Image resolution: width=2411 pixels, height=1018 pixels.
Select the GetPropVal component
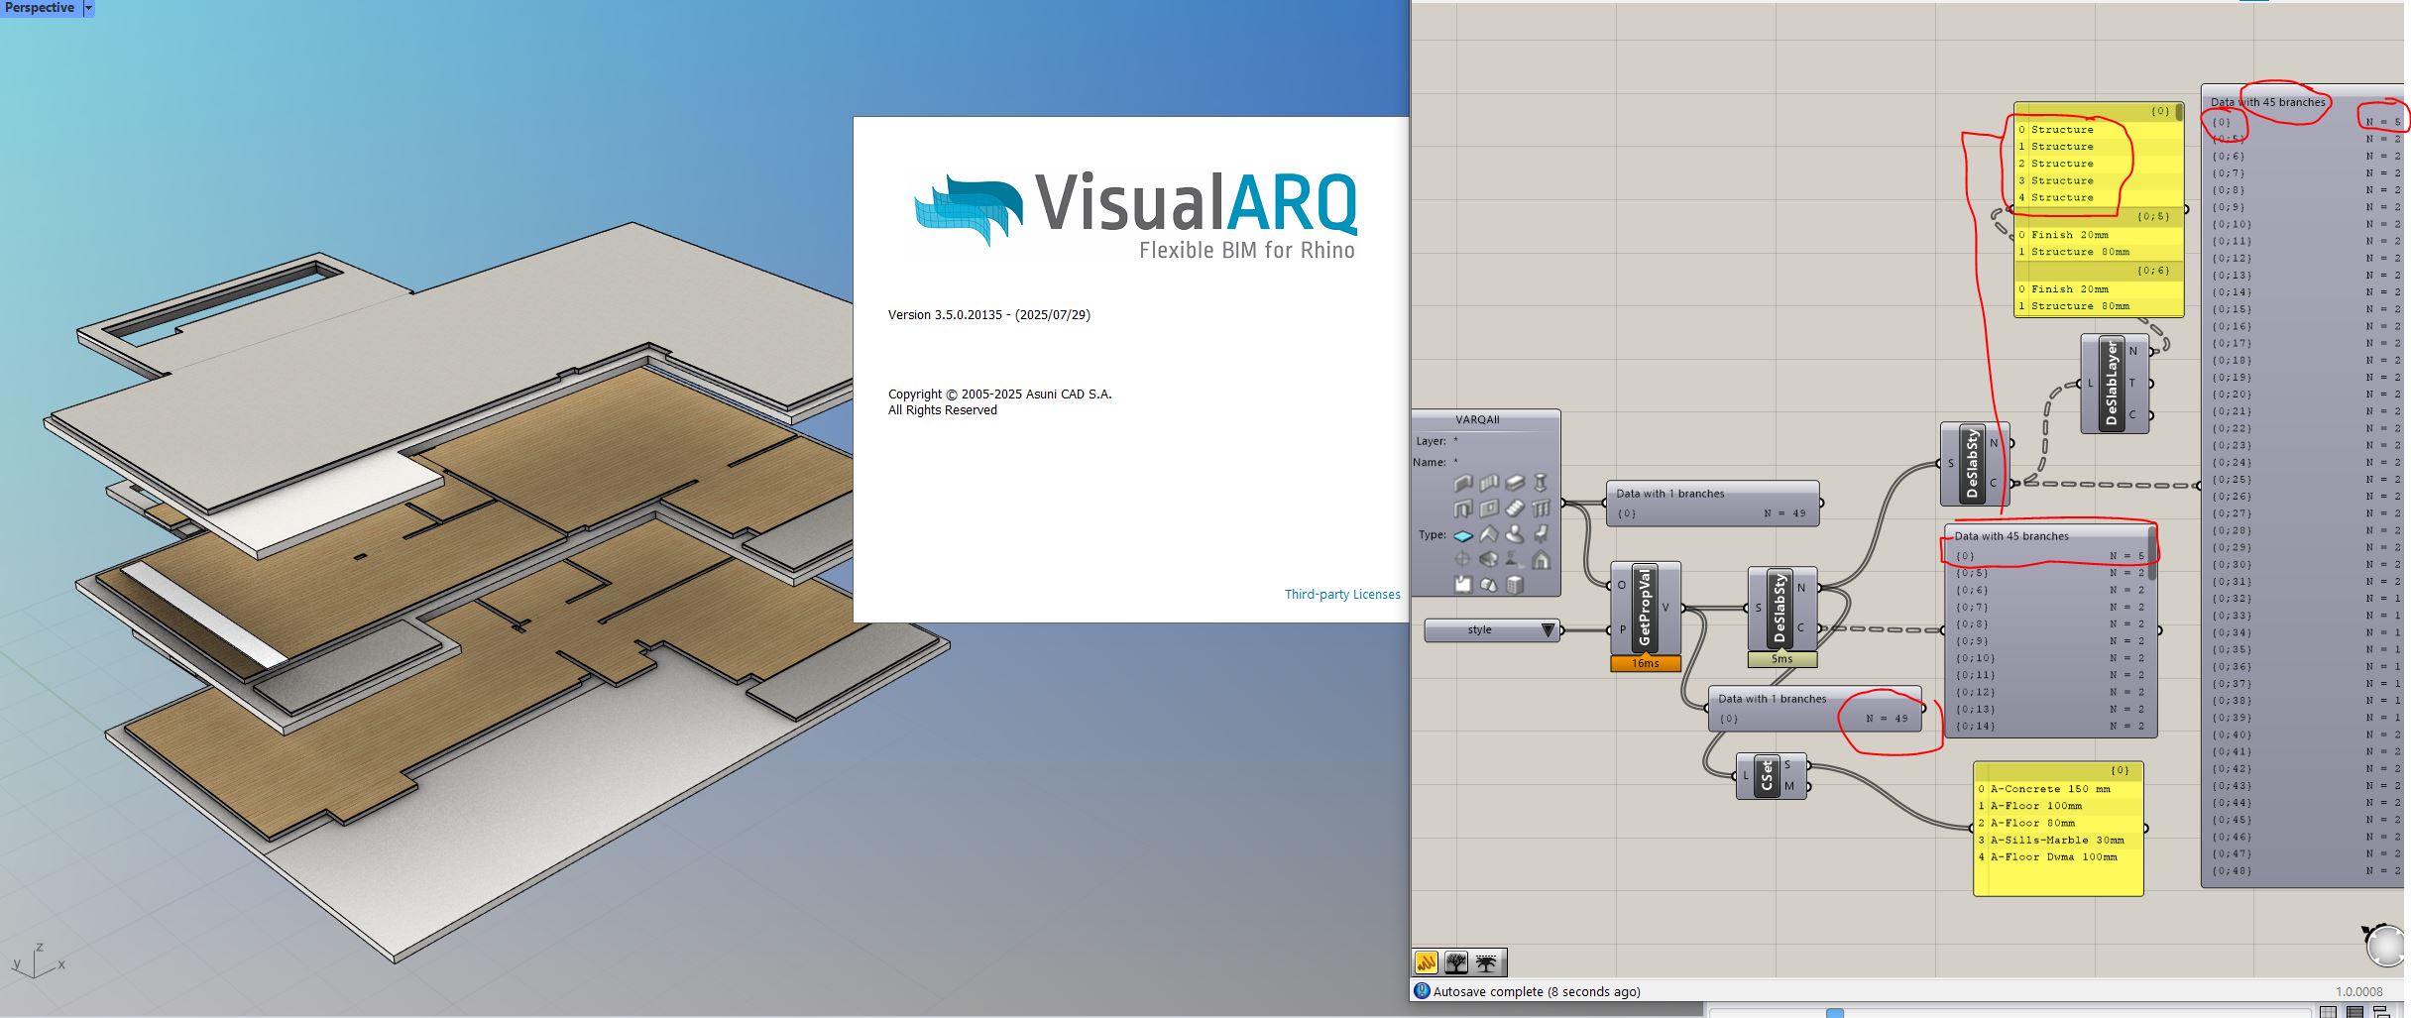[1645, 609]
